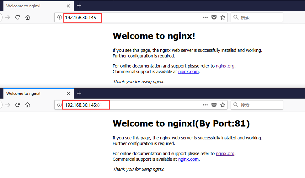Bookmark page with star in top browser
The image size is (305, 178).
[223, 17]
